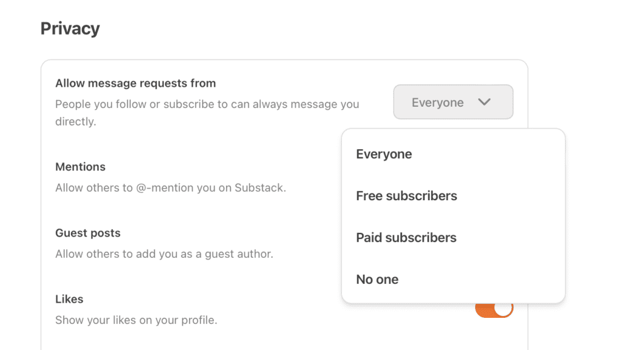Open the "Allow message requests from" dropdown
The height and width of the screenshot is (350, 622).
point(453,102)
